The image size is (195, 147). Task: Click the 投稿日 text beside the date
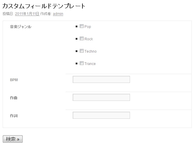[x=8, y=14]
